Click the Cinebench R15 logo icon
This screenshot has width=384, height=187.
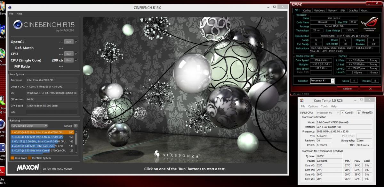pos(18,25)
